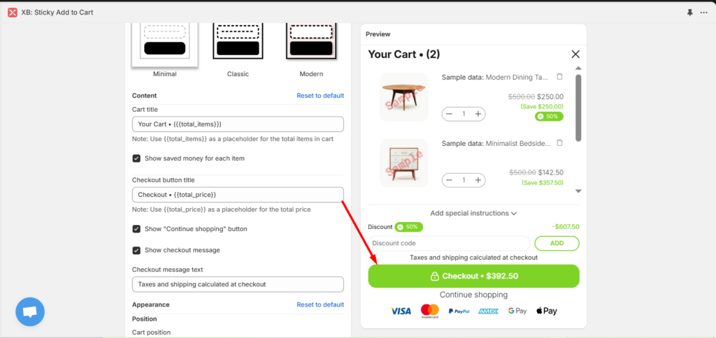Decrease Minimalist Bedside quantity with minus

pyautogui.click(x=449, y=180)
